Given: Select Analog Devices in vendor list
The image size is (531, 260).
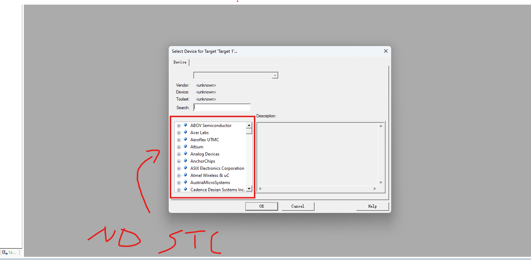Looking at the screenshot, I should [205, 154].
